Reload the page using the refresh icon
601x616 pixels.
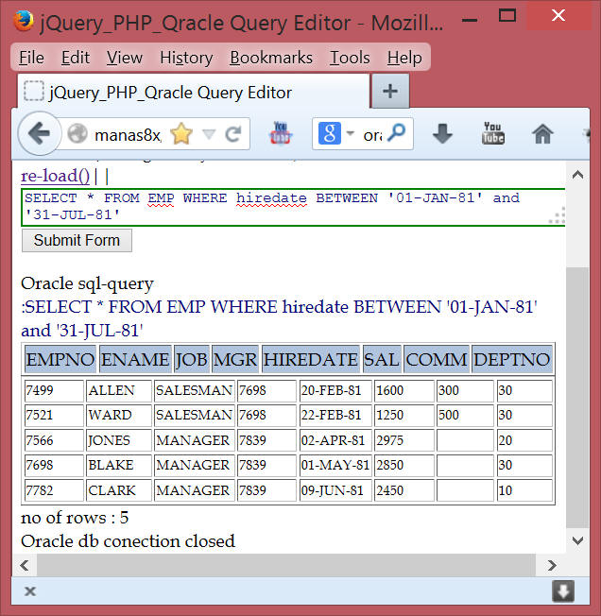(x=232, y=134)
